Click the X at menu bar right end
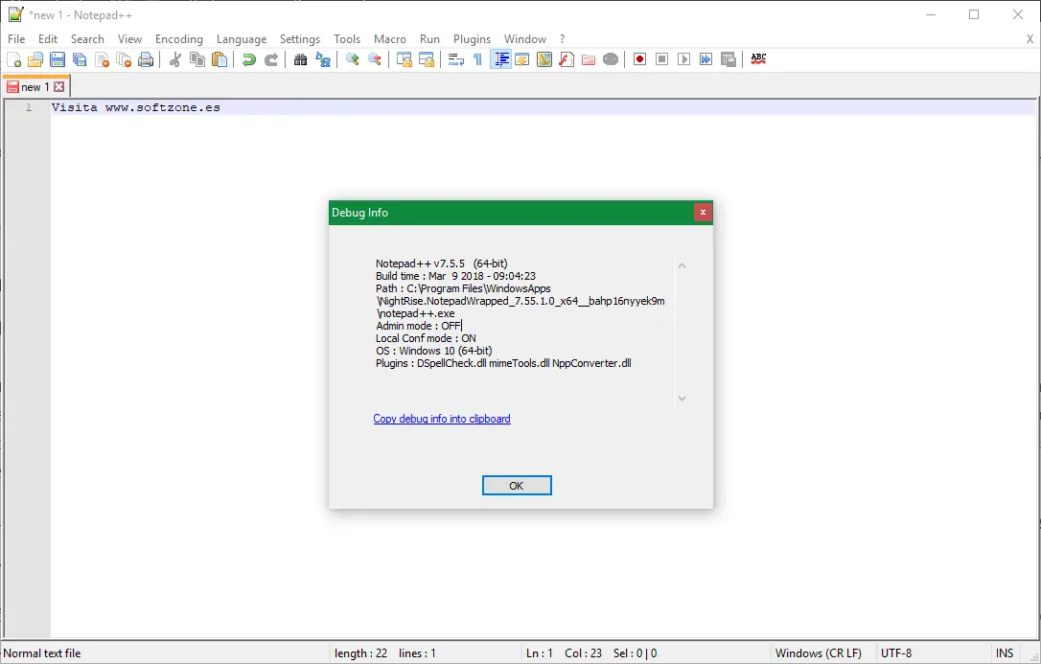 point(1029,39)
